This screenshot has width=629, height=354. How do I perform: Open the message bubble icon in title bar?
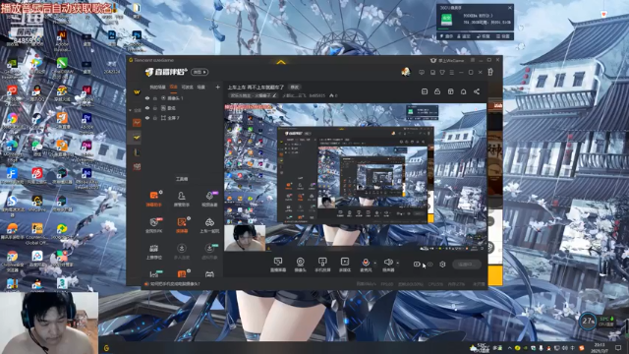pyautogui.click(x=422, y=72)
